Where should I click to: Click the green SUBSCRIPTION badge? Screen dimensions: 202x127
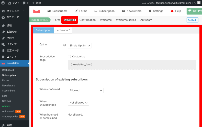(40, 20)
